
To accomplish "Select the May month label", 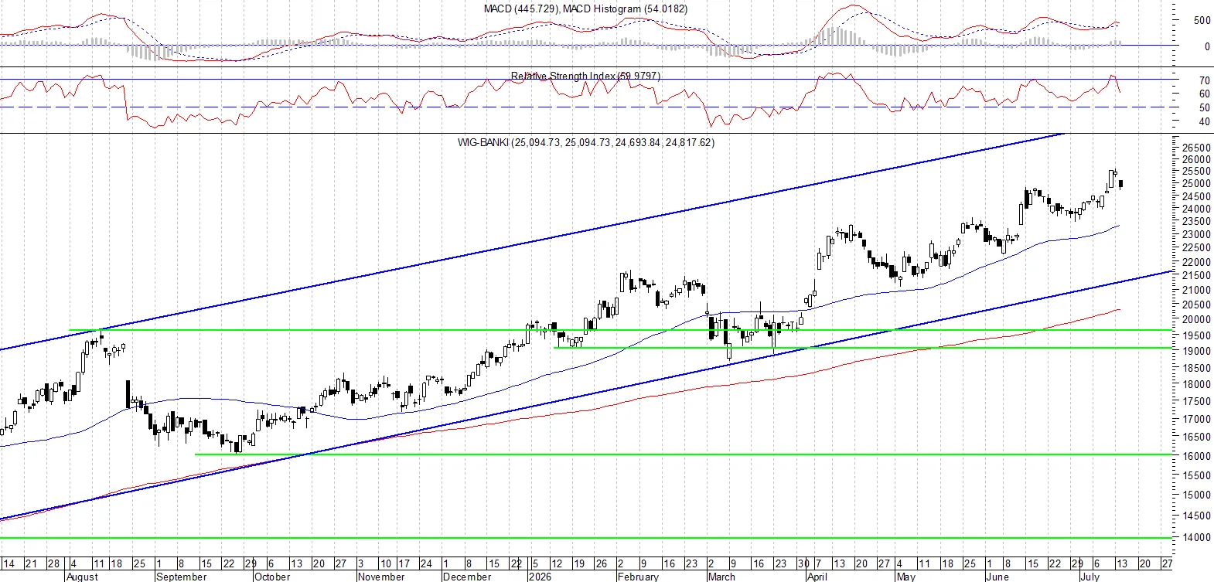I will pyautogui.click(x=906, y=577).
